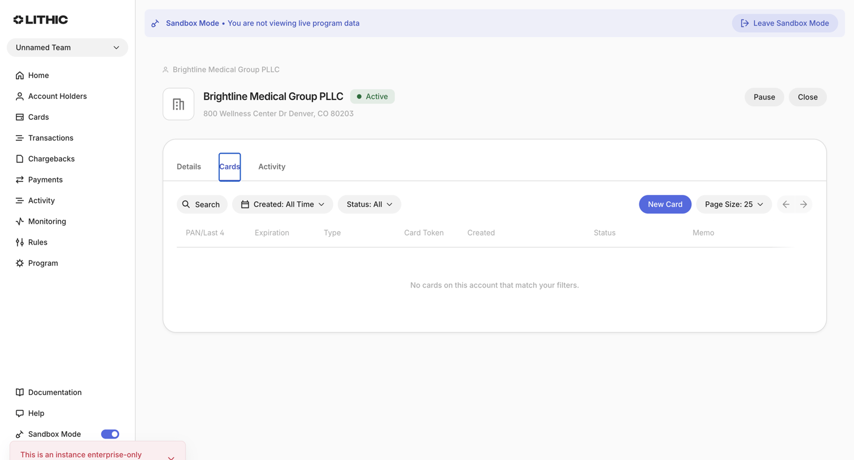Click Leave Sandbox Mode button
854x460 pixels.
point(785,23)
